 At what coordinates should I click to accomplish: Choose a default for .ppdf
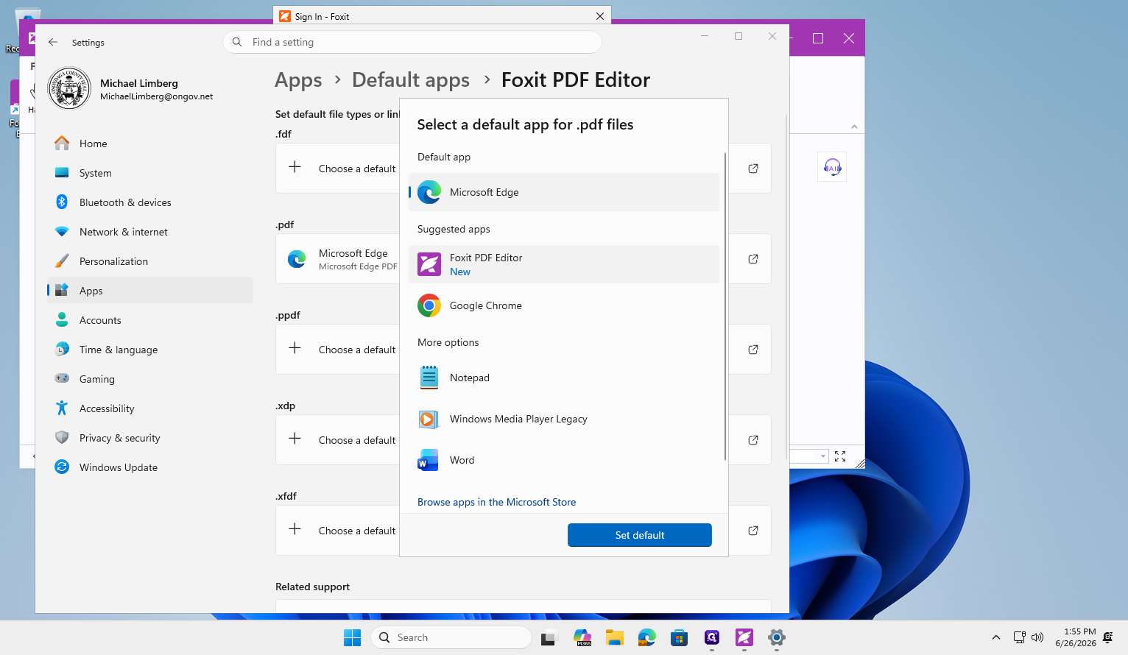pyautogui.click(x=338, y=350)
